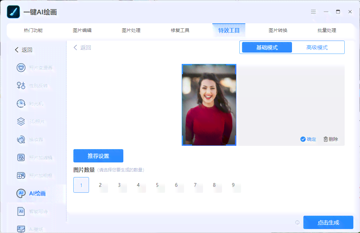The image size is (360, 233).
Task: Click the blue checkmark icon beside 确定
Action: coord(303,139)
